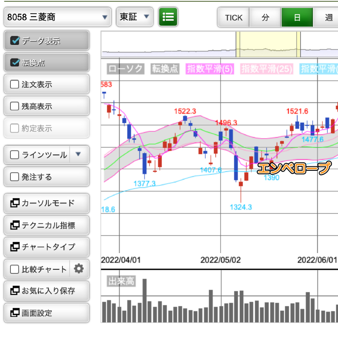Open the 東証 exchange dropdown
This screenshot has width=338, height=338.
click(x=135, y=17)
